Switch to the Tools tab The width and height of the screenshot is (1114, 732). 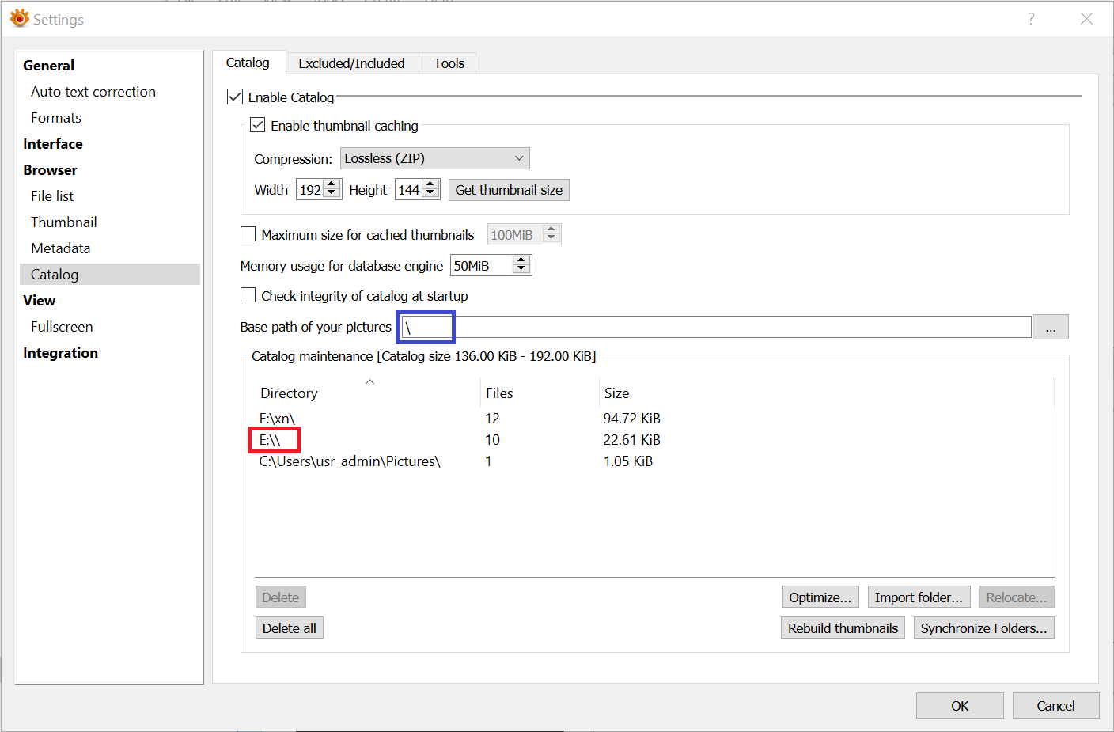pyautogui.click(x=449, y=63)
